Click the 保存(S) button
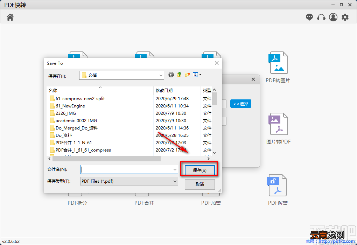The image size is (357, 245). coord(199,170)
